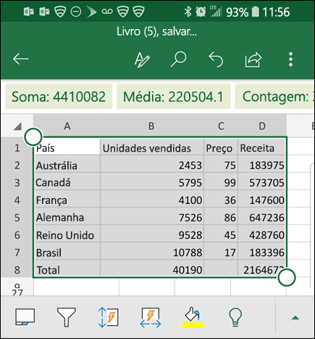Undo the last action
This screenshot has width=315, height=339.
pos(216,59)
